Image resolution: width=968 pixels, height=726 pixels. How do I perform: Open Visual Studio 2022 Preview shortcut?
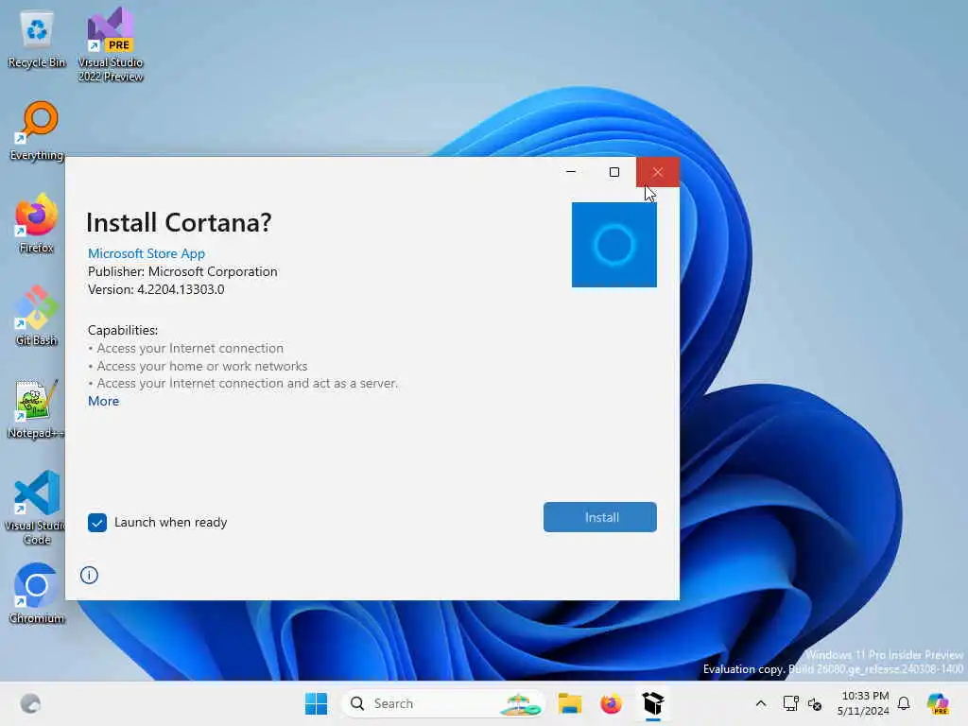point(111,44)
